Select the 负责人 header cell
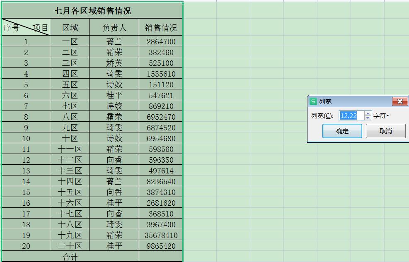Viewport: 409px width, 262px height. (x=114, y=27)
